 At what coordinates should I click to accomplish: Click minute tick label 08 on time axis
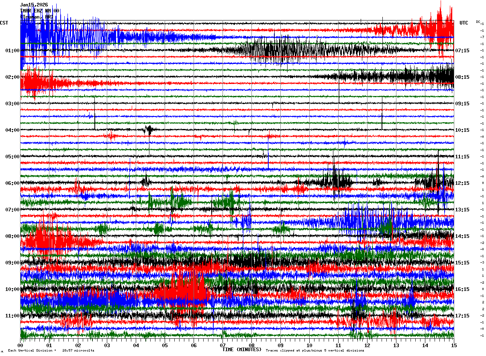click(x=252, y=345)
